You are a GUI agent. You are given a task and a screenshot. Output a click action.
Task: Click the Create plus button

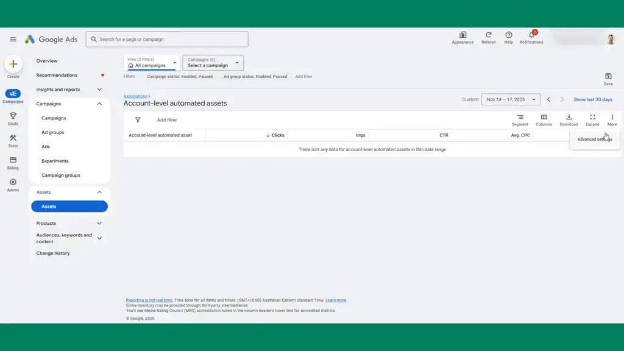13,64
